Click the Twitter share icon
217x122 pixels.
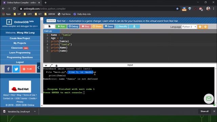[x=16, y=69]
